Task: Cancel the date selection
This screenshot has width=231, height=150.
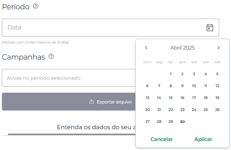Action: (x=162, y=139)
